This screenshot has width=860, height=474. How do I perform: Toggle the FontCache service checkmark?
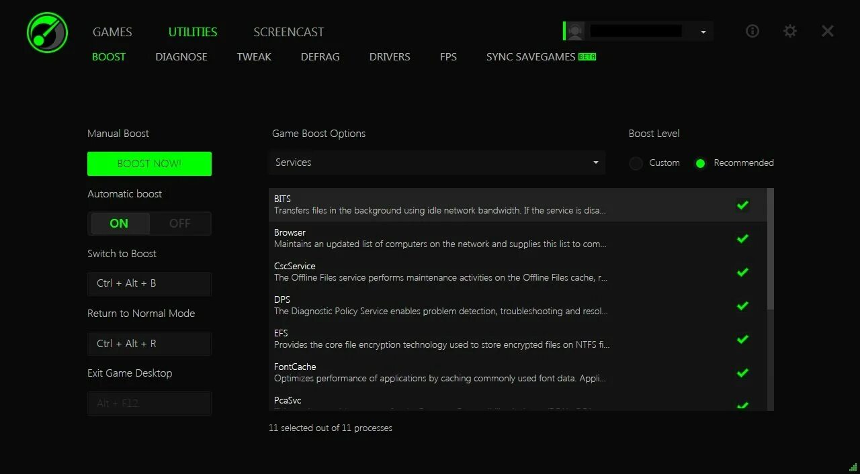742,373
